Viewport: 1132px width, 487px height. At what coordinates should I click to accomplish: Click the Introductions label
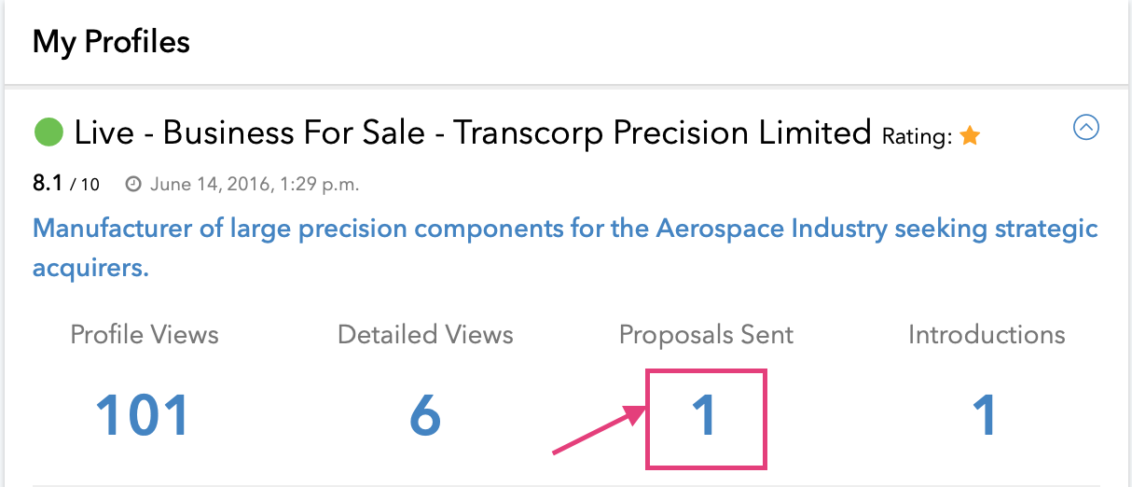click(x=987, y=335)
